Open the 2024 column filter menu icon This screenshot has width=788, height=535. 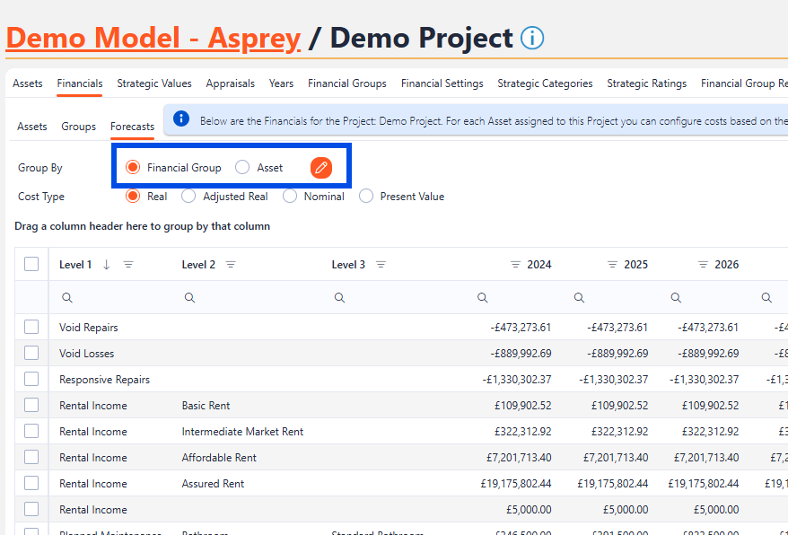515,265
